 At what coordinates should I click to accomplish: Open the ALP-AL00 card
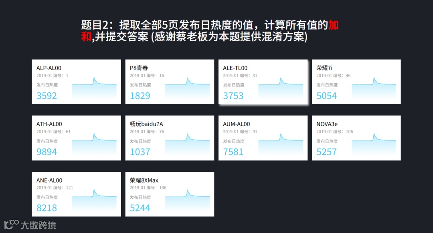click(77, 82)
